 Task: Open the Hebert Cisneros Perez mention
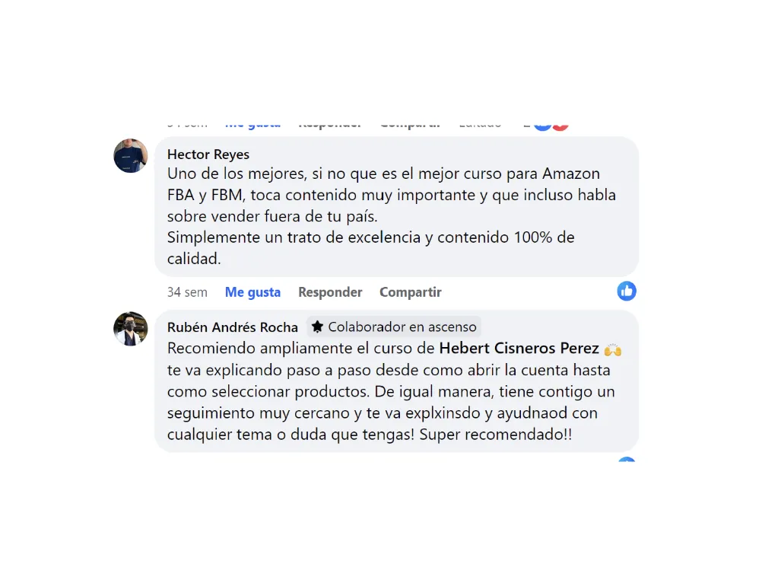[519, 348]
